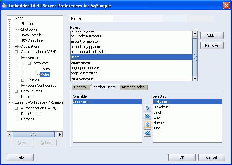Collapse the jazn.com realm node
Image resolution: width=232 pixels, height=165 pixels.
click(29, 63)
